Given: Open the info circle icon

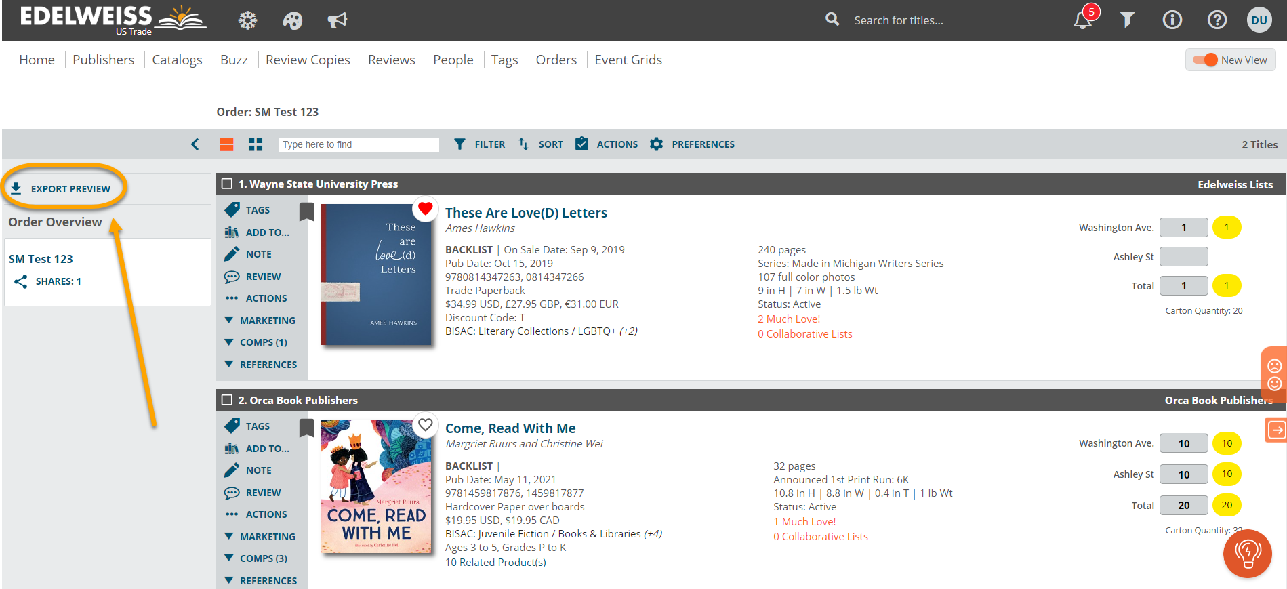Looking at the screenshot, I should point(1172,20).
